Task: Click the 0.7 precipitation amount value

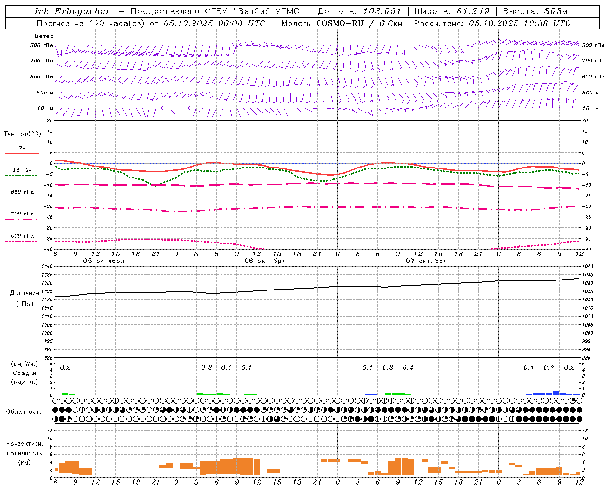Action: (x=549, y=367)
